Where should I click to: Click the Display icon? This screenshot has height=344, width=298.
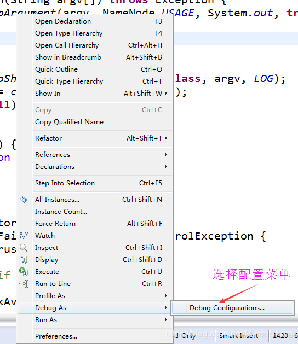(24, 260)
